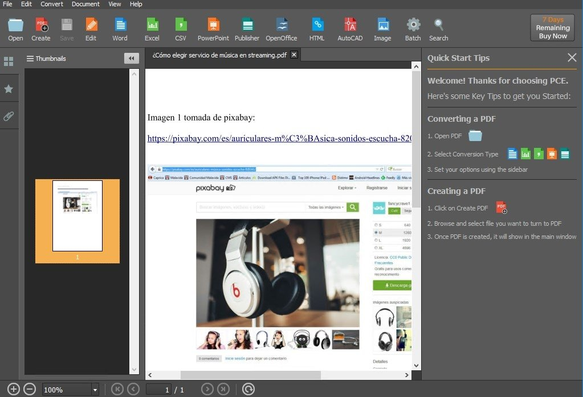Convert the PDF to Publisher

pyautogui.click(x=247, y=30)
